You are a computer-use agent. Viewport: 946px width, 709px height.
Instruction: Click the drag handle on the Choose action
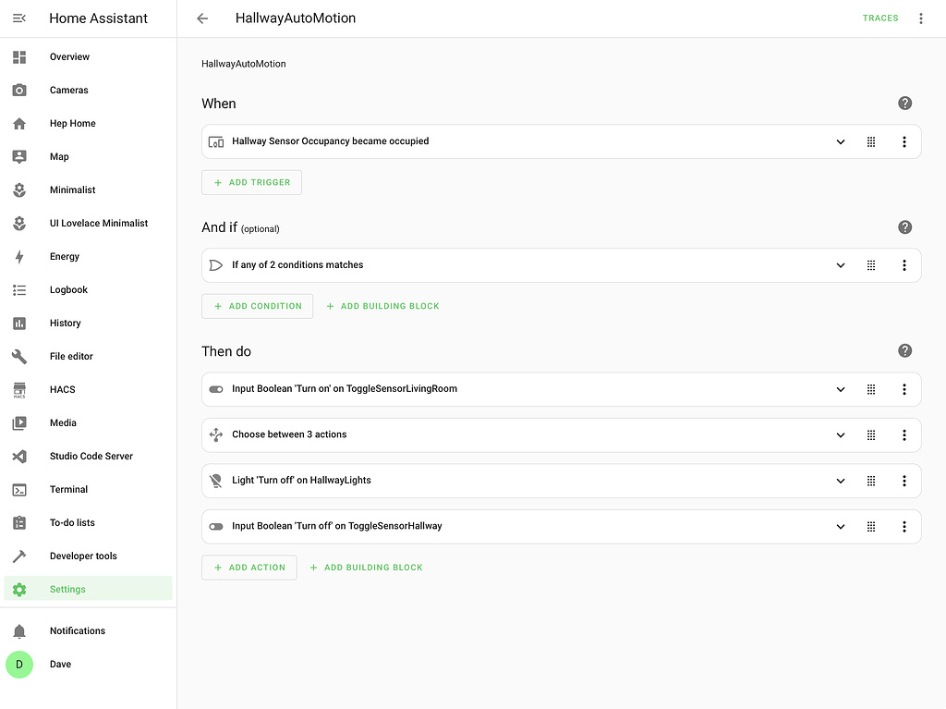[870, 435]
